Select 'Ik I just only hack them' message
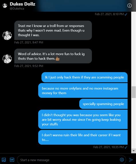 [x=84, y=77]
